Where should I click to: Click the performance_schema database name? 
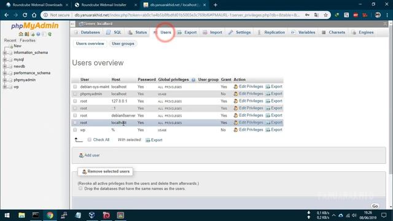tap(32, 73)
